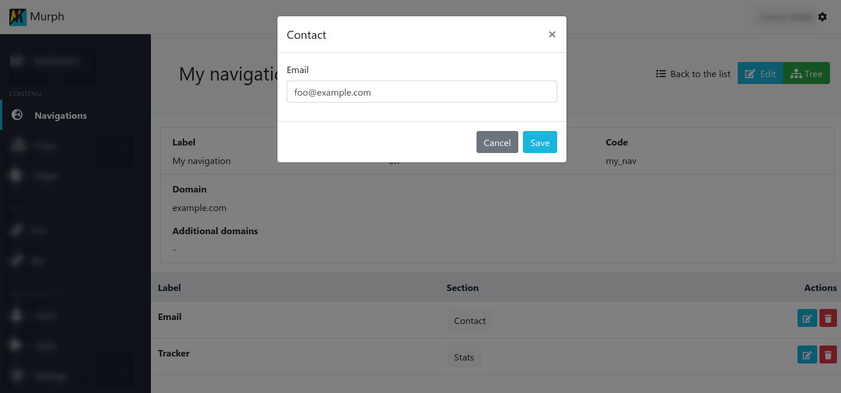Image resolution: width=841 pixels, height=393 pixels.
Task: Click the list icon beside Back to the list
Action: (x=660, y=74)
